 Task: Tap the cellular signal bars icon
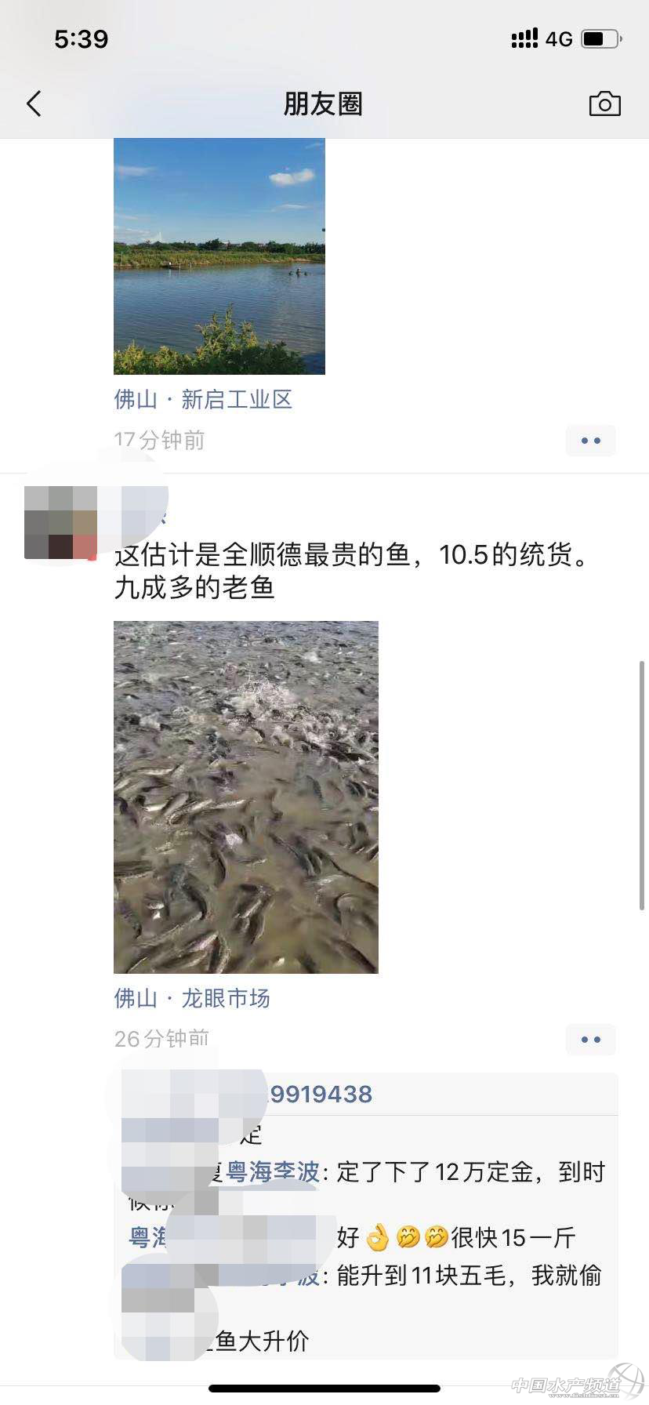[x=524, y=38]
